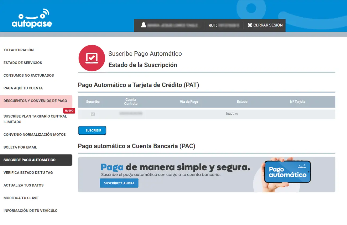The image size is (347, 225).
Task: Go to Consumos No Facturados
Action: (29, 75)
